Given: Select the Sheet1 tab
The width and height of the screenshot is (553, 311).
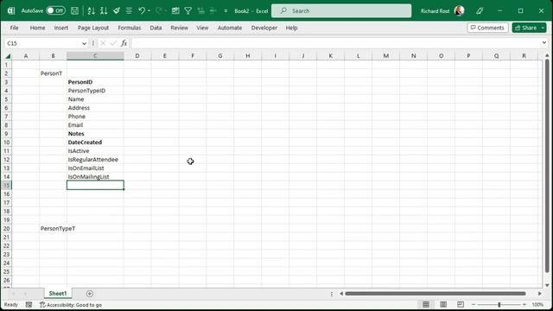Looking at the screenshot, I should pyautogui.click(x=58, y=294).
